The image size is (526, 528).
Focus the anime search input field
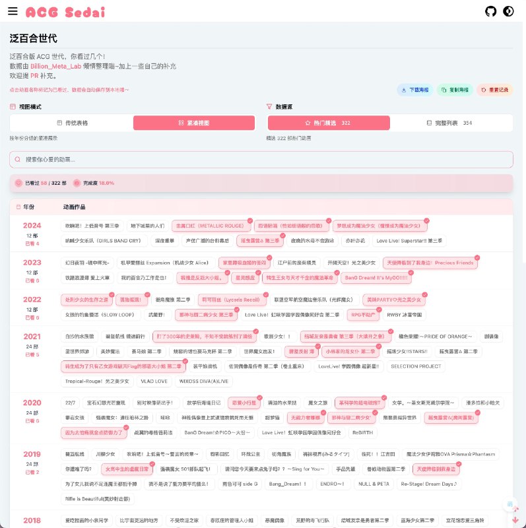(x=261, y=159)
